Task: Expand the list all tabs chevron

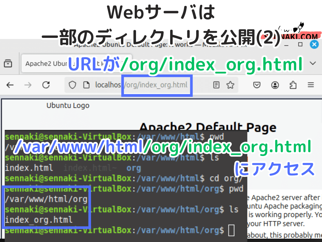Action: click(313, 63)
